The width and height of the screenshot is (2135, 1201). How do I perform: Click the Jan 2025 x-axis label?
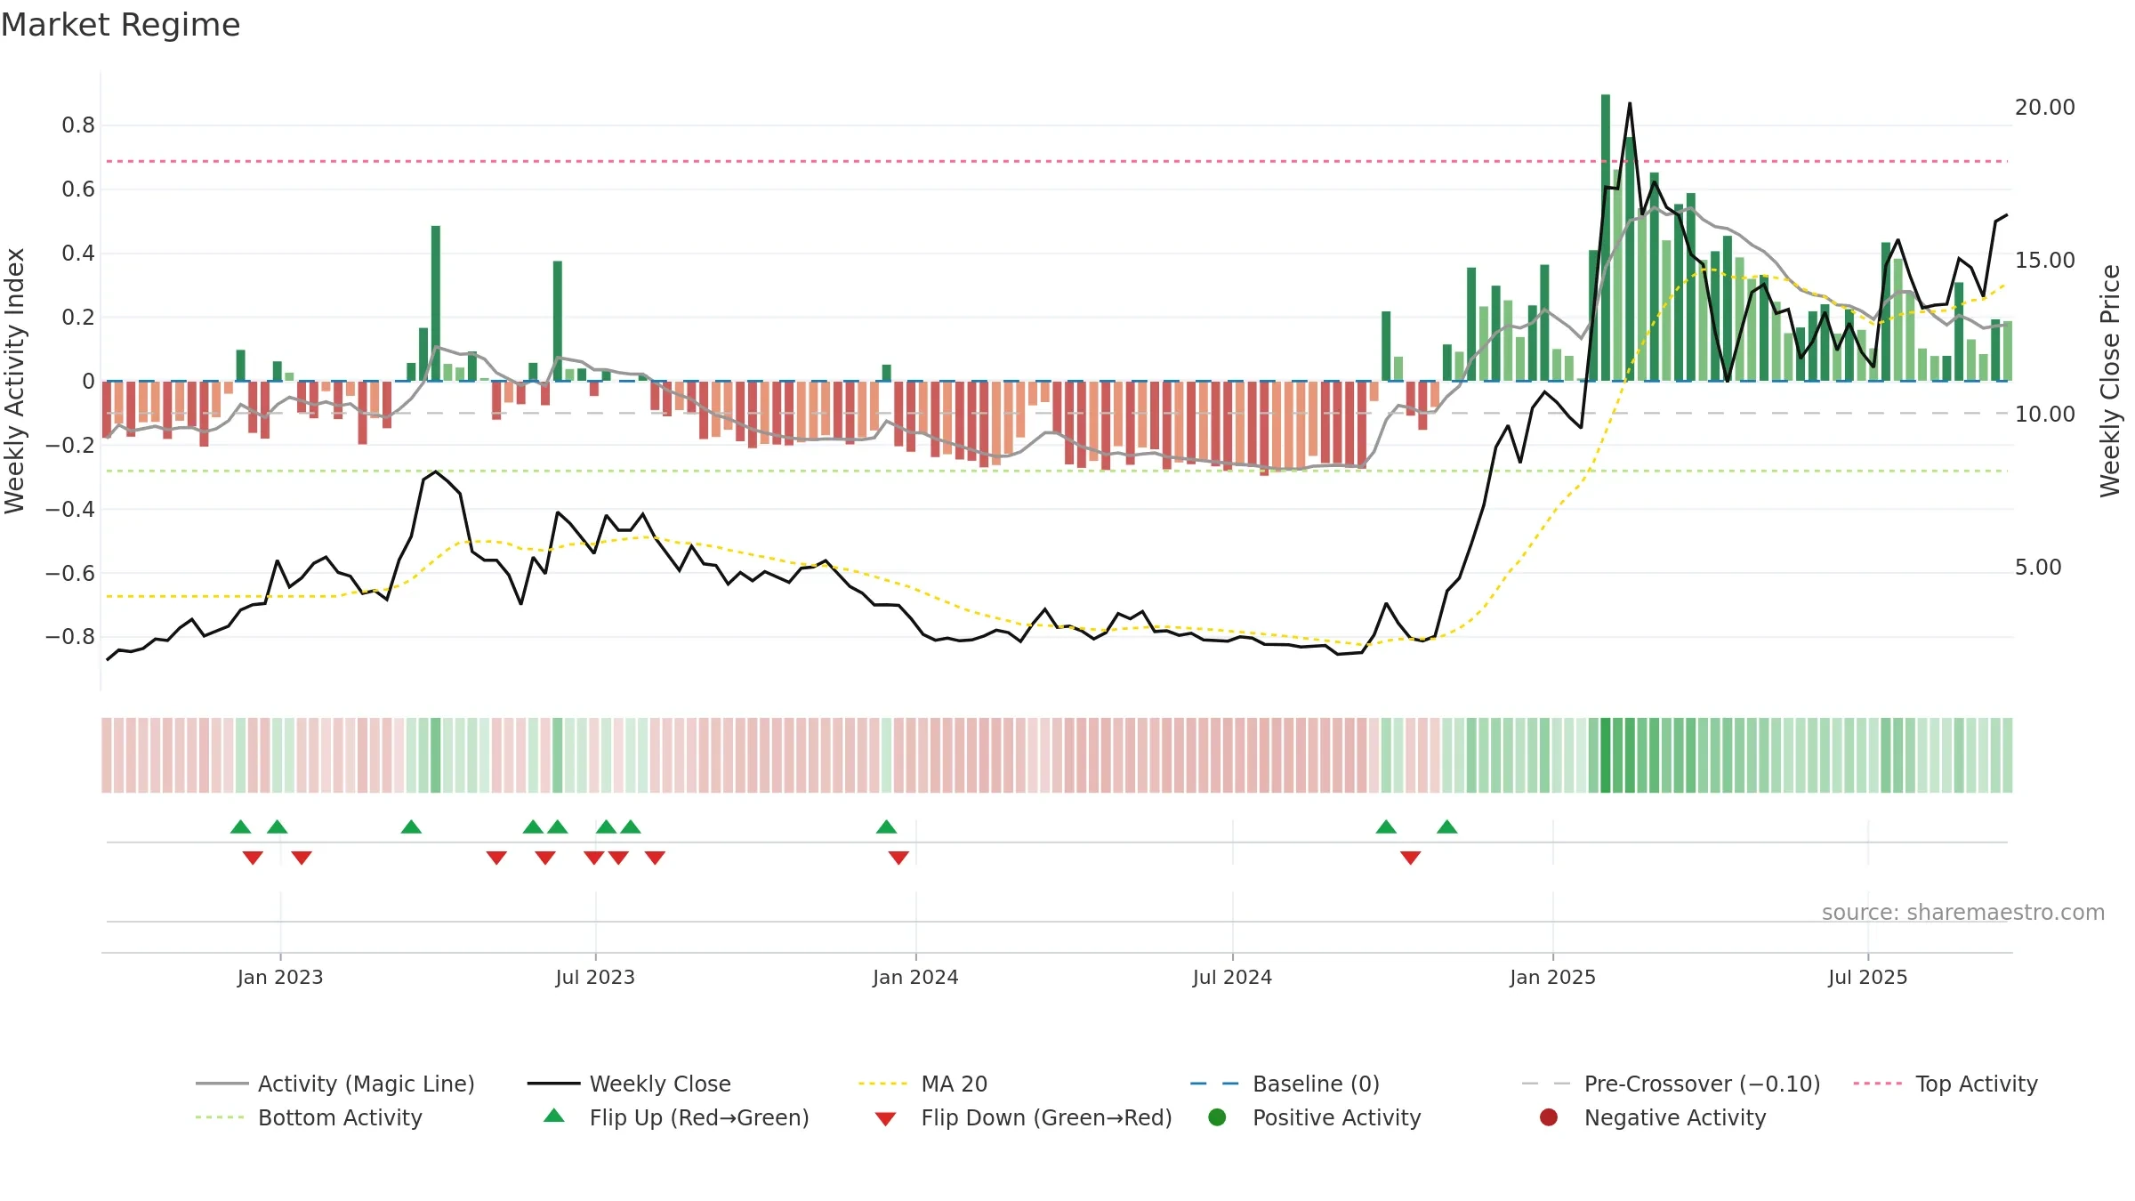pos(1552,977)
